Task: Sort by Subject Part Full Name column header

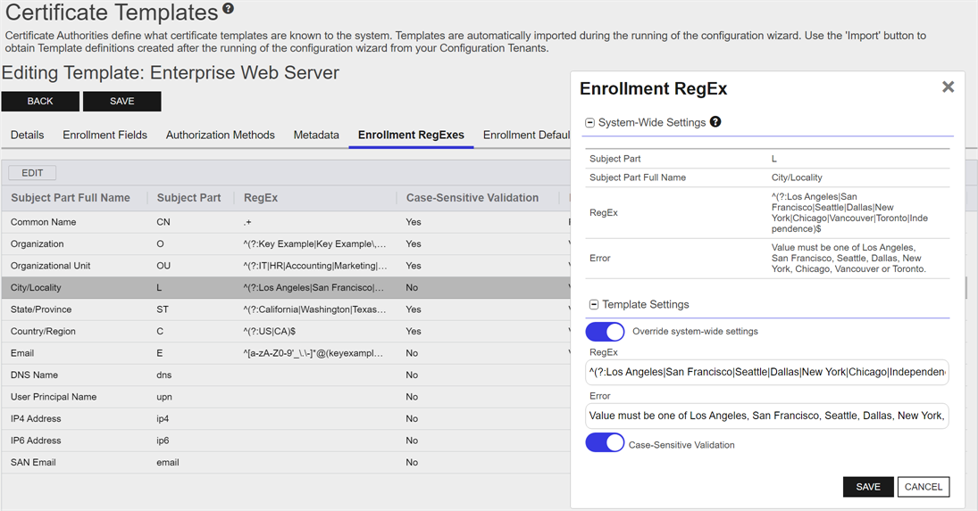Action: (x=71, y=198)
